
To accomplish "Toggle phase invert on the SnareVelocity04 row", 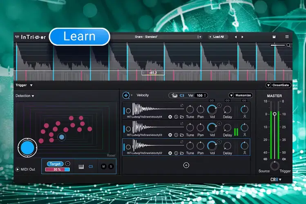I will click(x=182, y=105).
